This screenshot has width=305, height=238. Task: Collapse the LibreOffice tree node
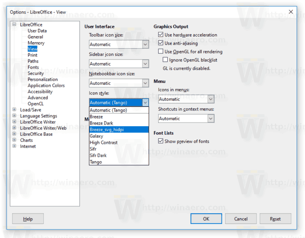click(x=14, y=24)
